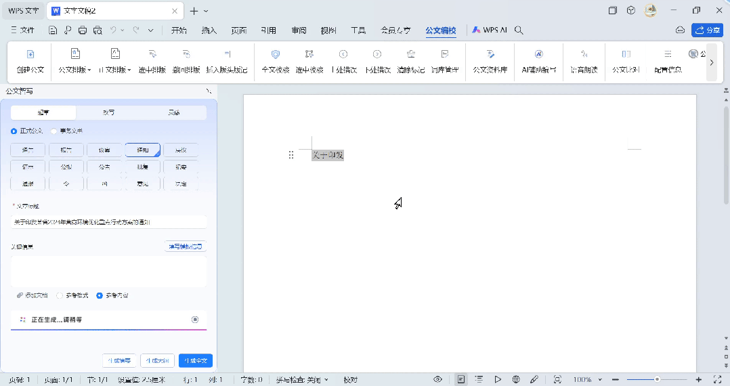Choose the 决定 document type

coord(181,184)
